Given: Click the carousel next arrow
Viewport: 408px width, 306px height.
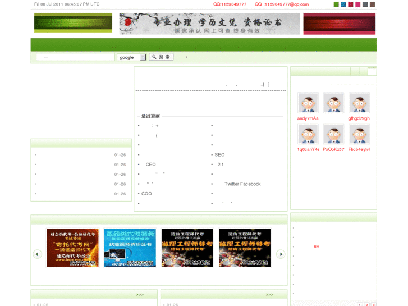Looking at the screenshot, I should tap(281, 254).
